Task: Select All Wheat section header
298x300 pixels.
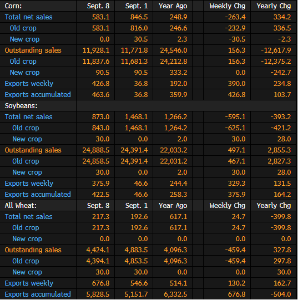Action: [21, 206]
